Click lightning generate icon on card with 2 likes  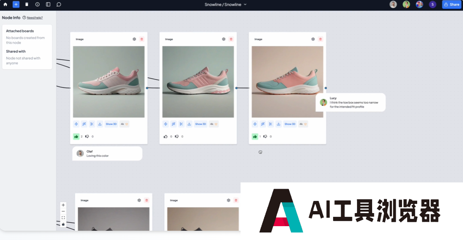click(76, 124)
